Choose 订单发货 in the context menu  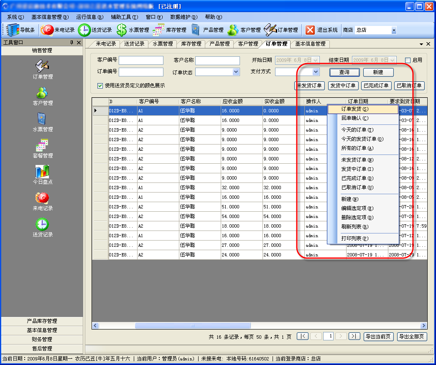click(354, 109)
